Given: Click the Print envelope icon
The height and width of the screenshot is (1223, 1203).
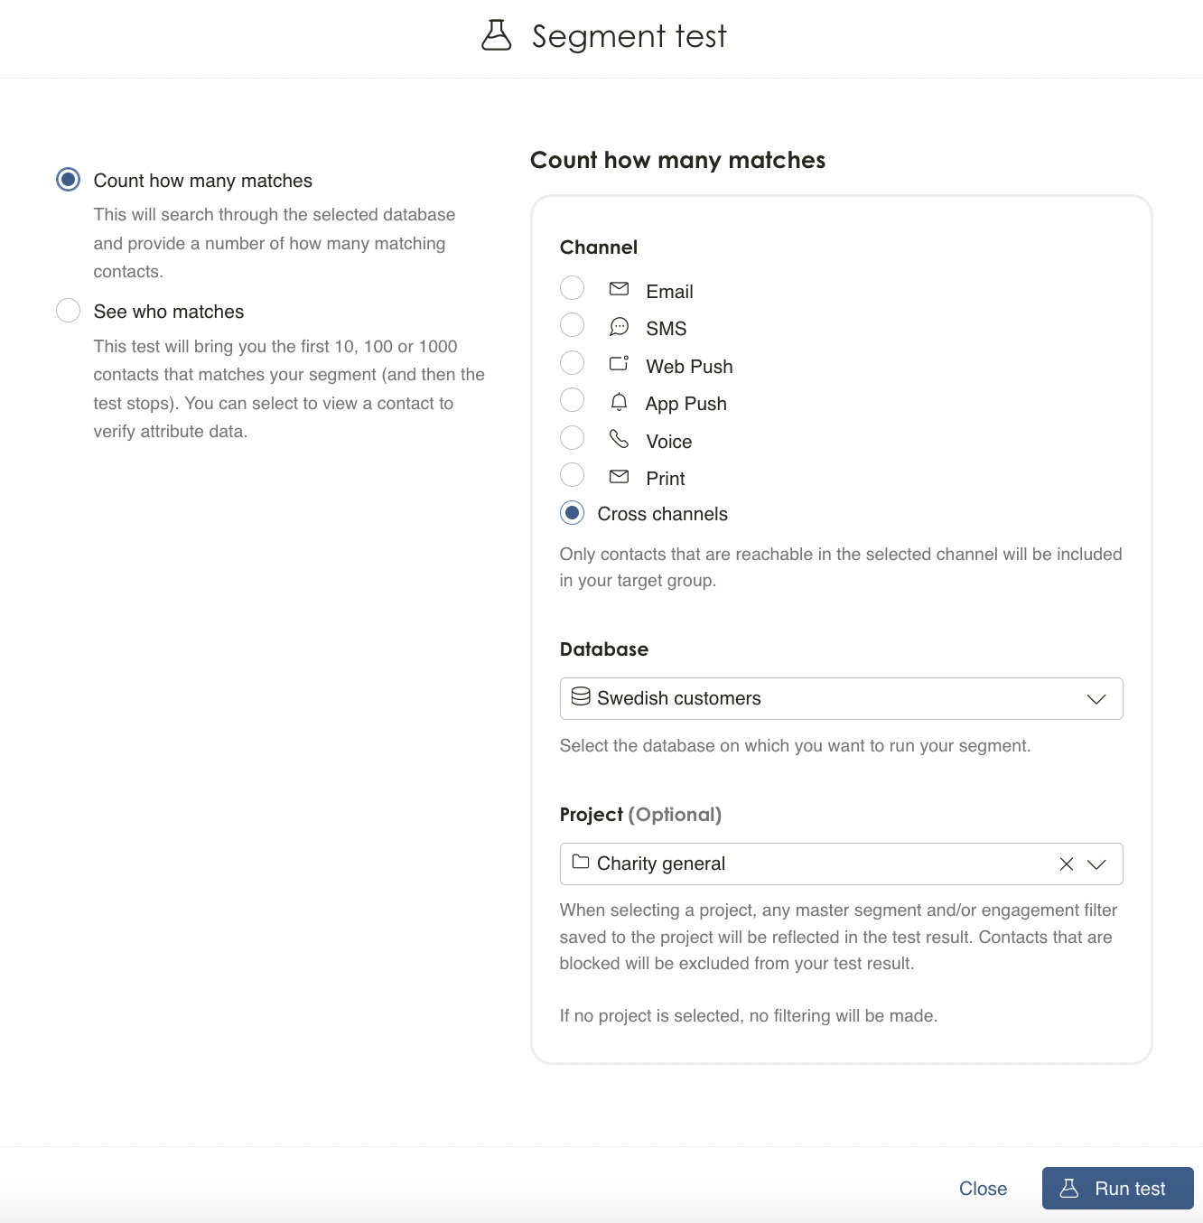Looking at the screenshot, I should coord(619,476).
